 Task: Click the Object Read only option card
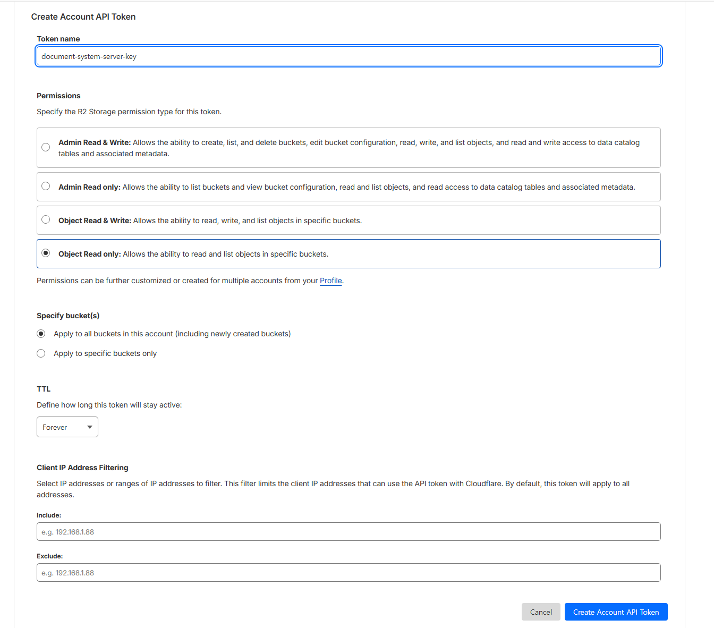pyautogui.click(x=348, y=253)
